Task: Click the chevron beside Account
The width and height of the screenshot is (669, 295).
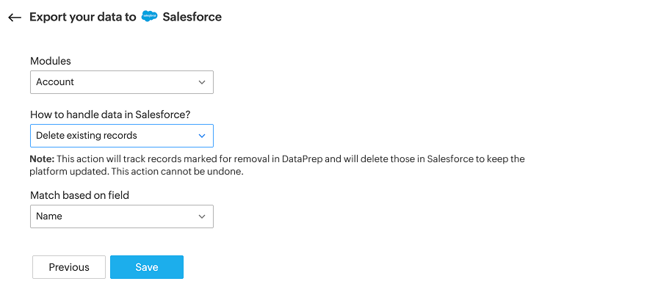Action: coord(202,82)
